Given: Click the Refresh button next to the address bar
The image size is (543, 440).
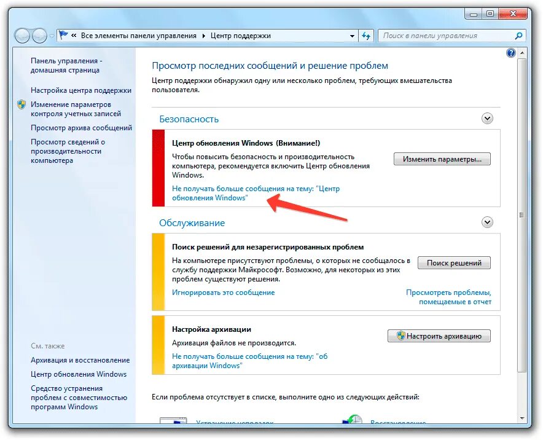Looking at the screenshot, I should pos(366,36).
